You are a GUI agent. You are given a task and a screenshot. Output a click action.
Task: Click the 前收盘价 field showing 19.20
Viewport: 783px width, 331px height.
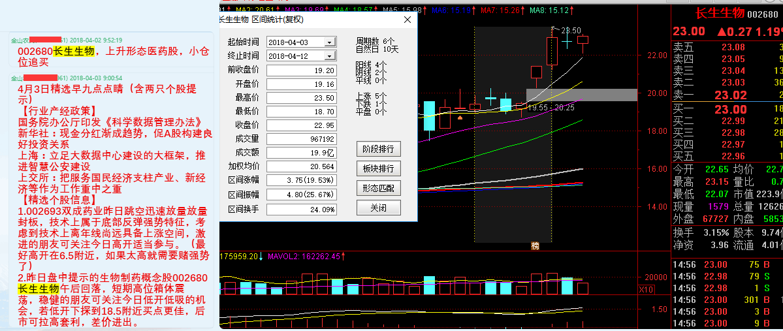point(302,70)
